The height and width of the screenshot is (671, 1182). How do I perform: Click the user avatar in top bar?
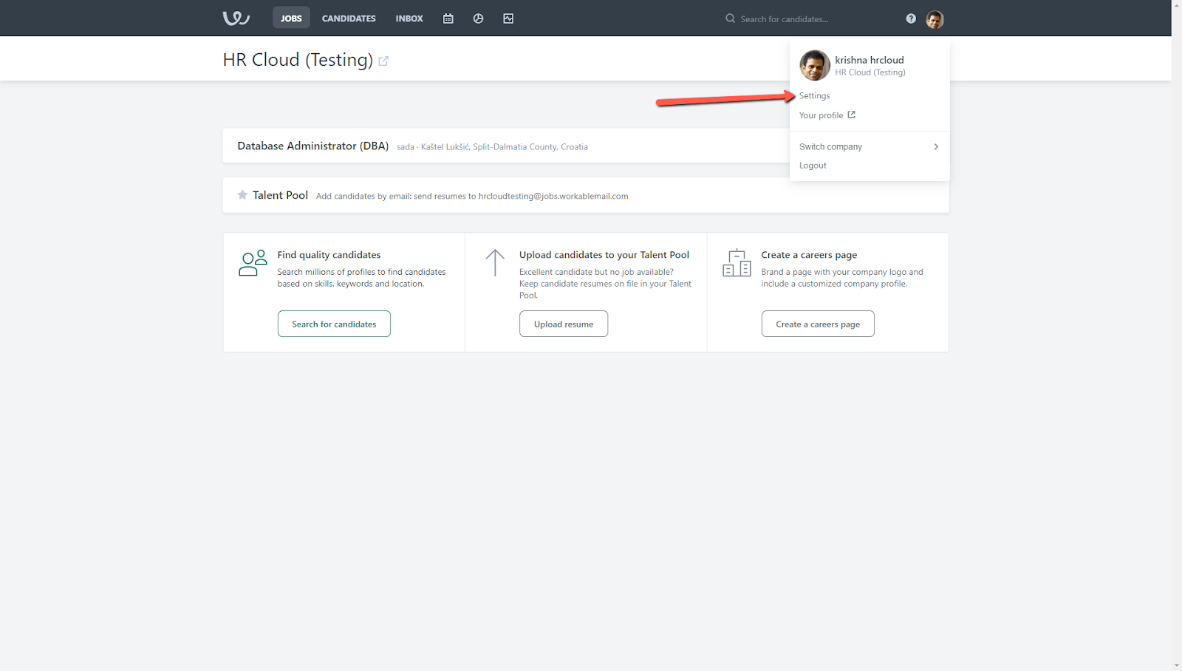coord(935,19)
